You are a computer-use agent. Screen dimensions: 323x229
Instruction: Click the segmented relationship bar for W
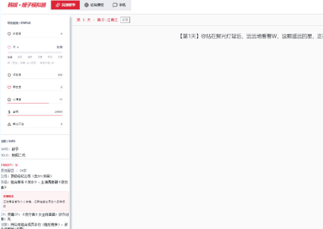point(35,53)
